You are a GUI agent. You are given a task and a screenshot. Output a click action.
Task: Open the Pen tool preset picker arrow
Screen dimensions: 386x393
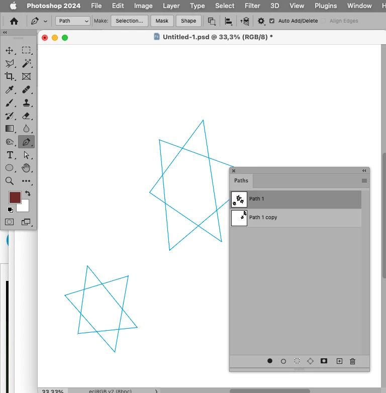click(45, 21)
